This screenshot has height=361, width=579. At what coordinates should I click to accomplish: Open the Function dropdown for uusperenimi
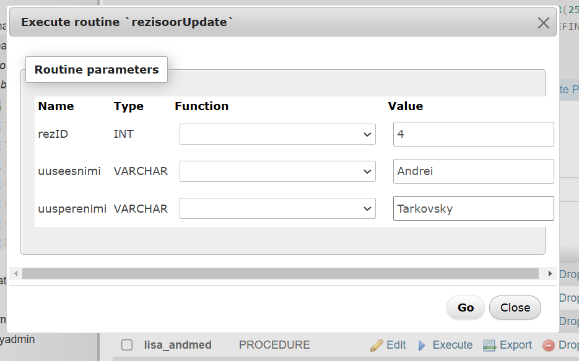pyautogui.click(x=277, y=208)
